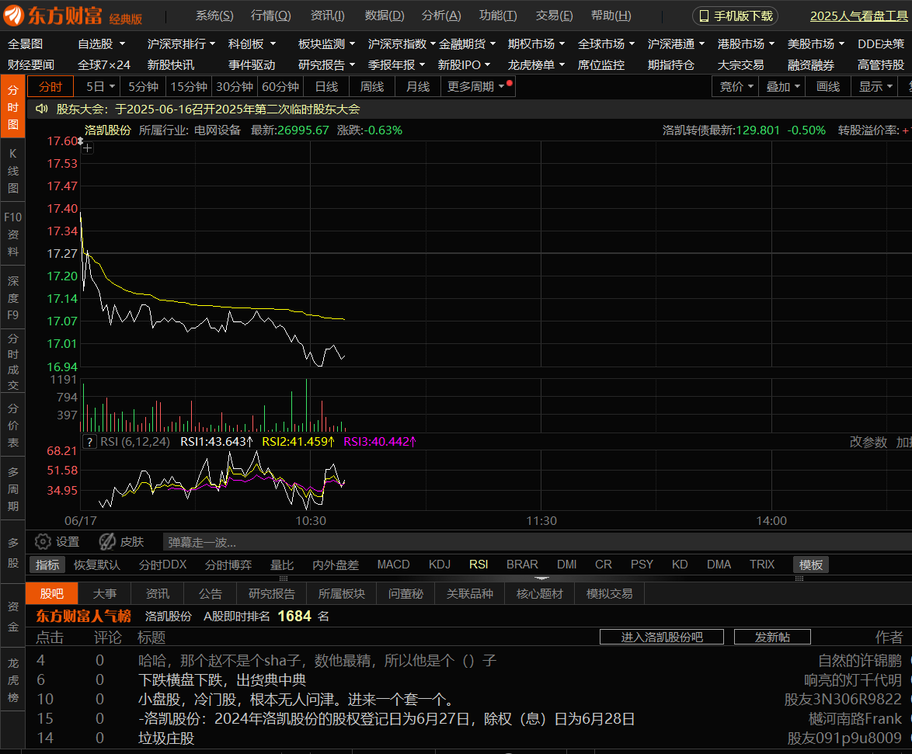Click 改参数 for the RSI indicator

tap(868, 442)
